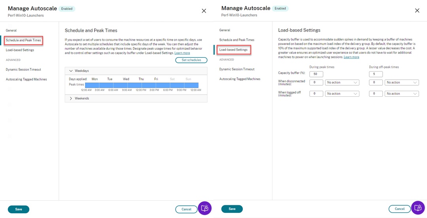Open off-peak 'When logged off' action dropdown
The height and width of the screenshot is (218, 427).
(401, 94)
